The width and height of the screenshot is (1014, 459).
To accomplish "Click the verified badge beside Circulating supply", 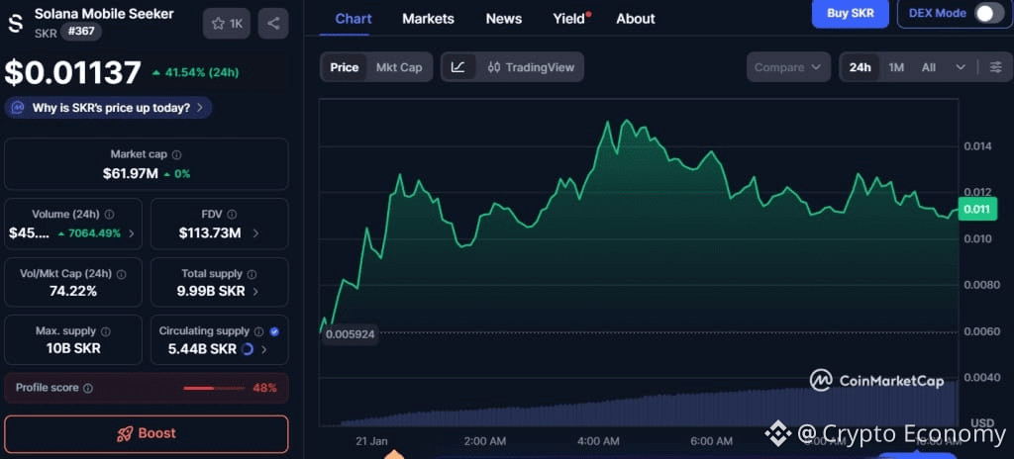I will (x=274, y=331).
